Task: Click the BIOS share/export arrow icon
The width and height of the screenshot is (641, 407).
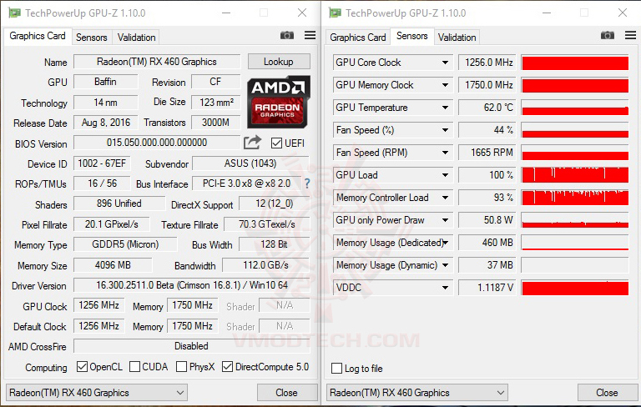Action: (x=252, y=143)
